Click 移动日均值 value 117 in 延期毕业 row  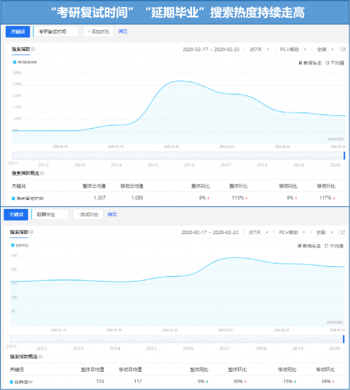coord(138,381)
